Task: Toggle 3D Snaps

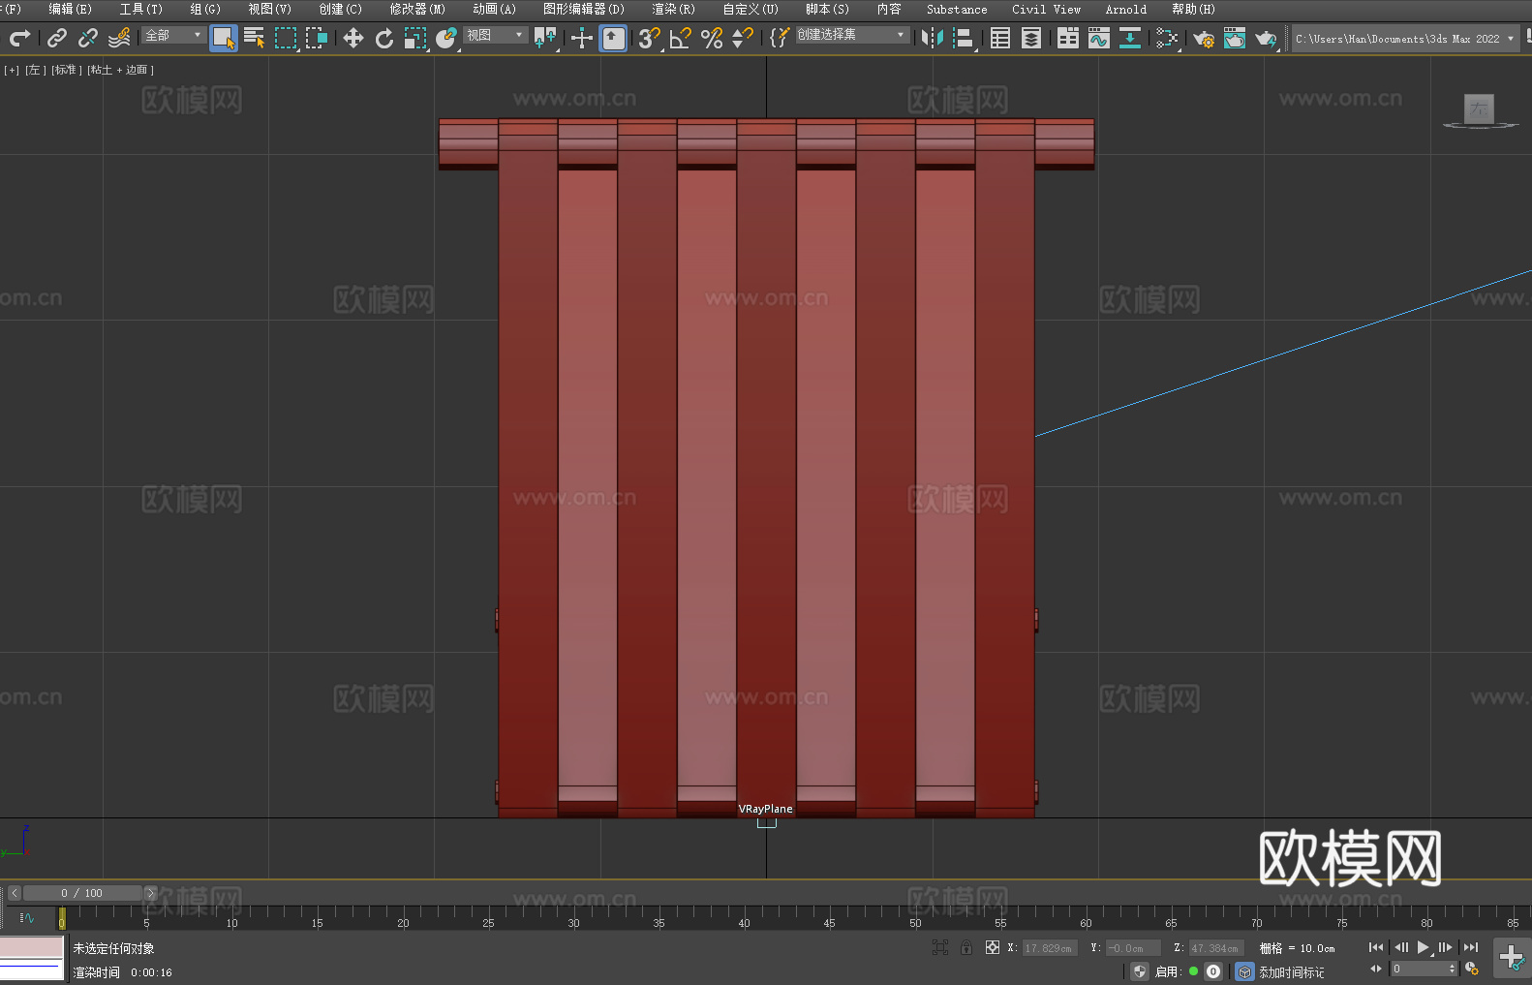Action: coord(649,38)
